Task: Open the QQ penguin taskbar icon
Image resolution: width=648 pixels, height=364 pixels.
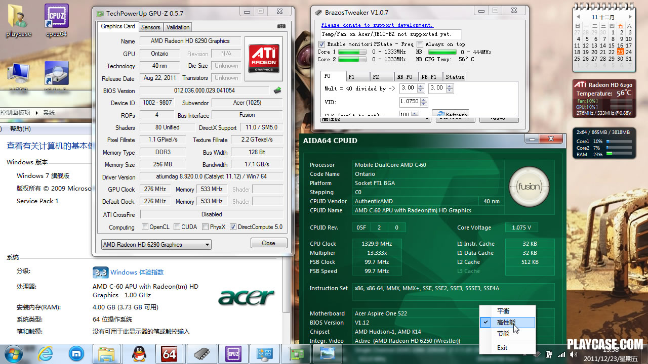Action: click(138, 353)
